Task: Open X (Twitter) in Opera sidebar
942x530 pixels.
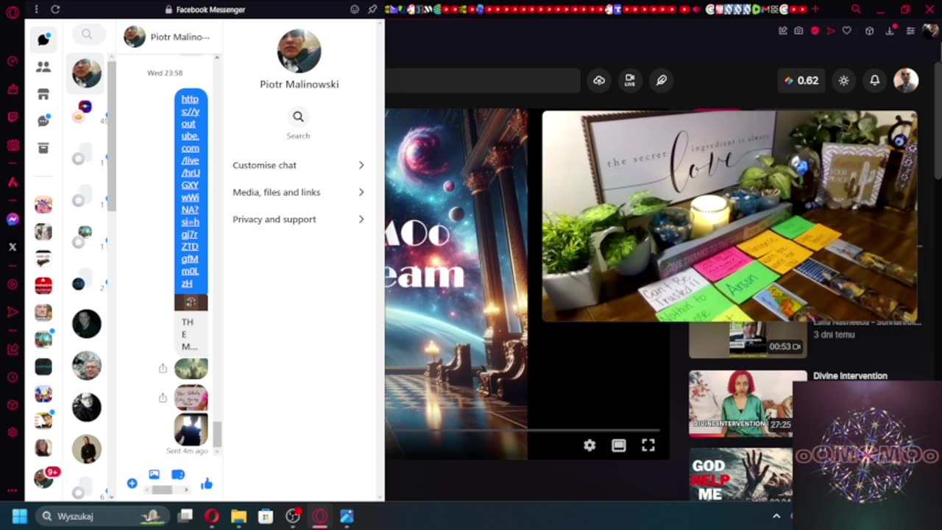Action: click(13, 247)
